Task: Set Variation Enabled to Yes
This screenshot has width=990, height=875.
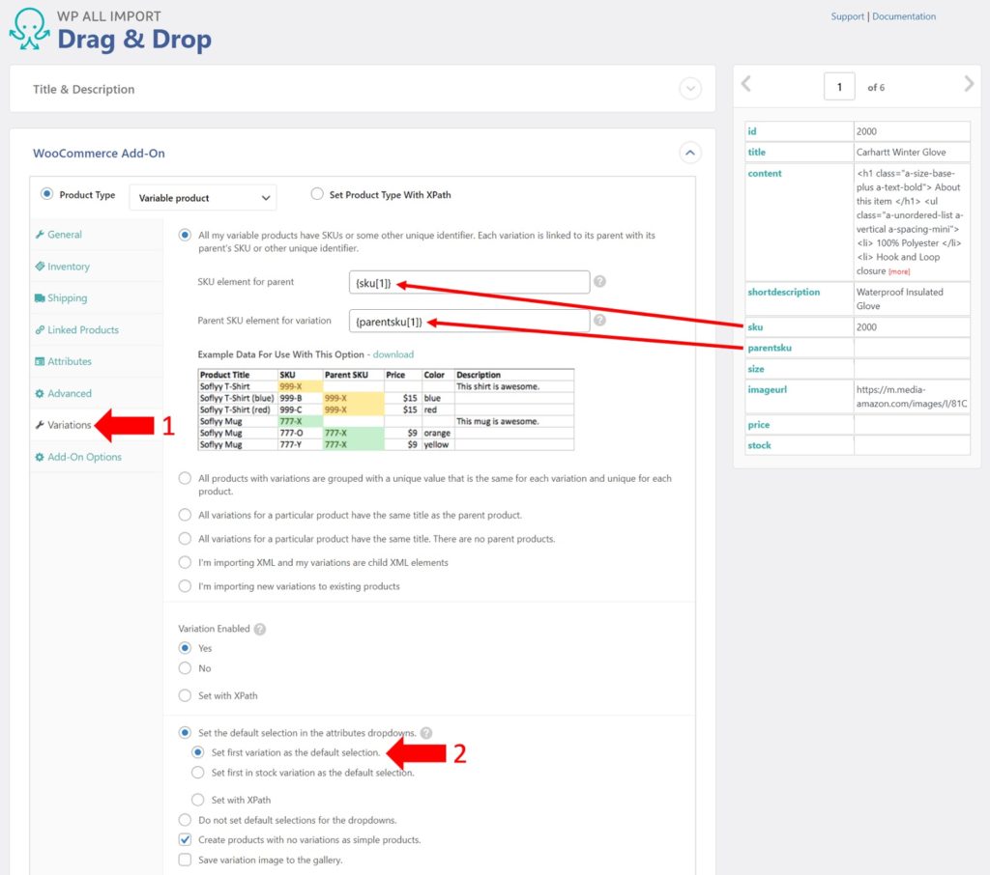Action: coord(185,648)
